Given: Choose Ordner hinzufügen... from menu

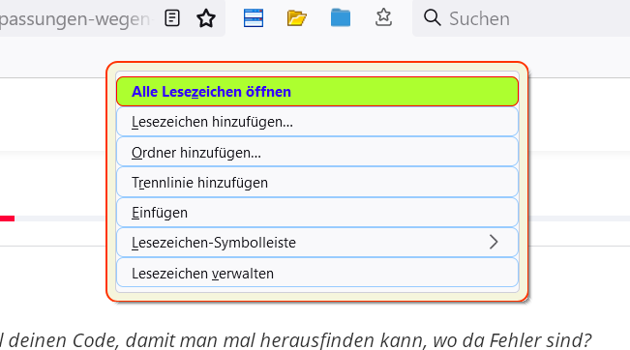Looking at the screenshot, I should coord(317,152).
